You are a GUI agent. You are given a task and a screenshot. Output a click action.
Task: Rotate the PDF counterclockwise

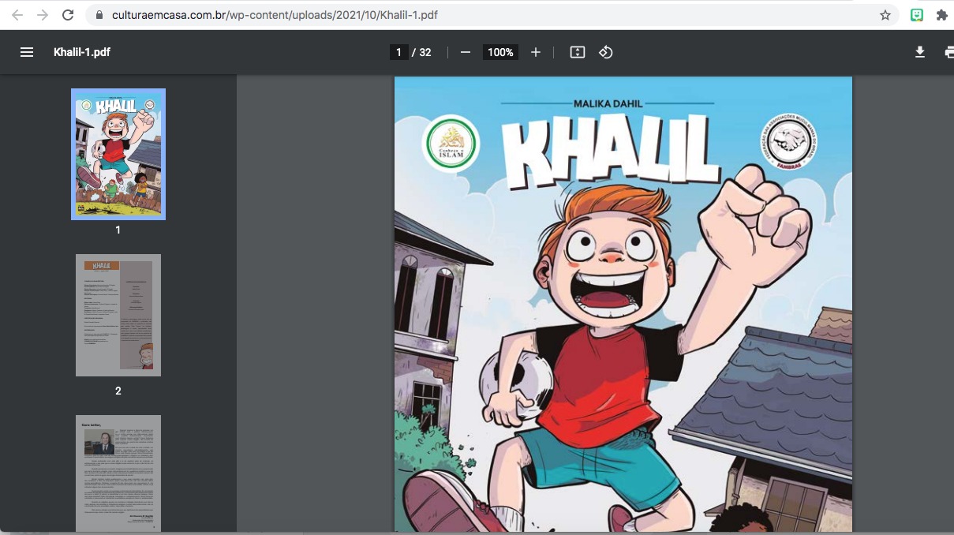(x=606, y=52)
